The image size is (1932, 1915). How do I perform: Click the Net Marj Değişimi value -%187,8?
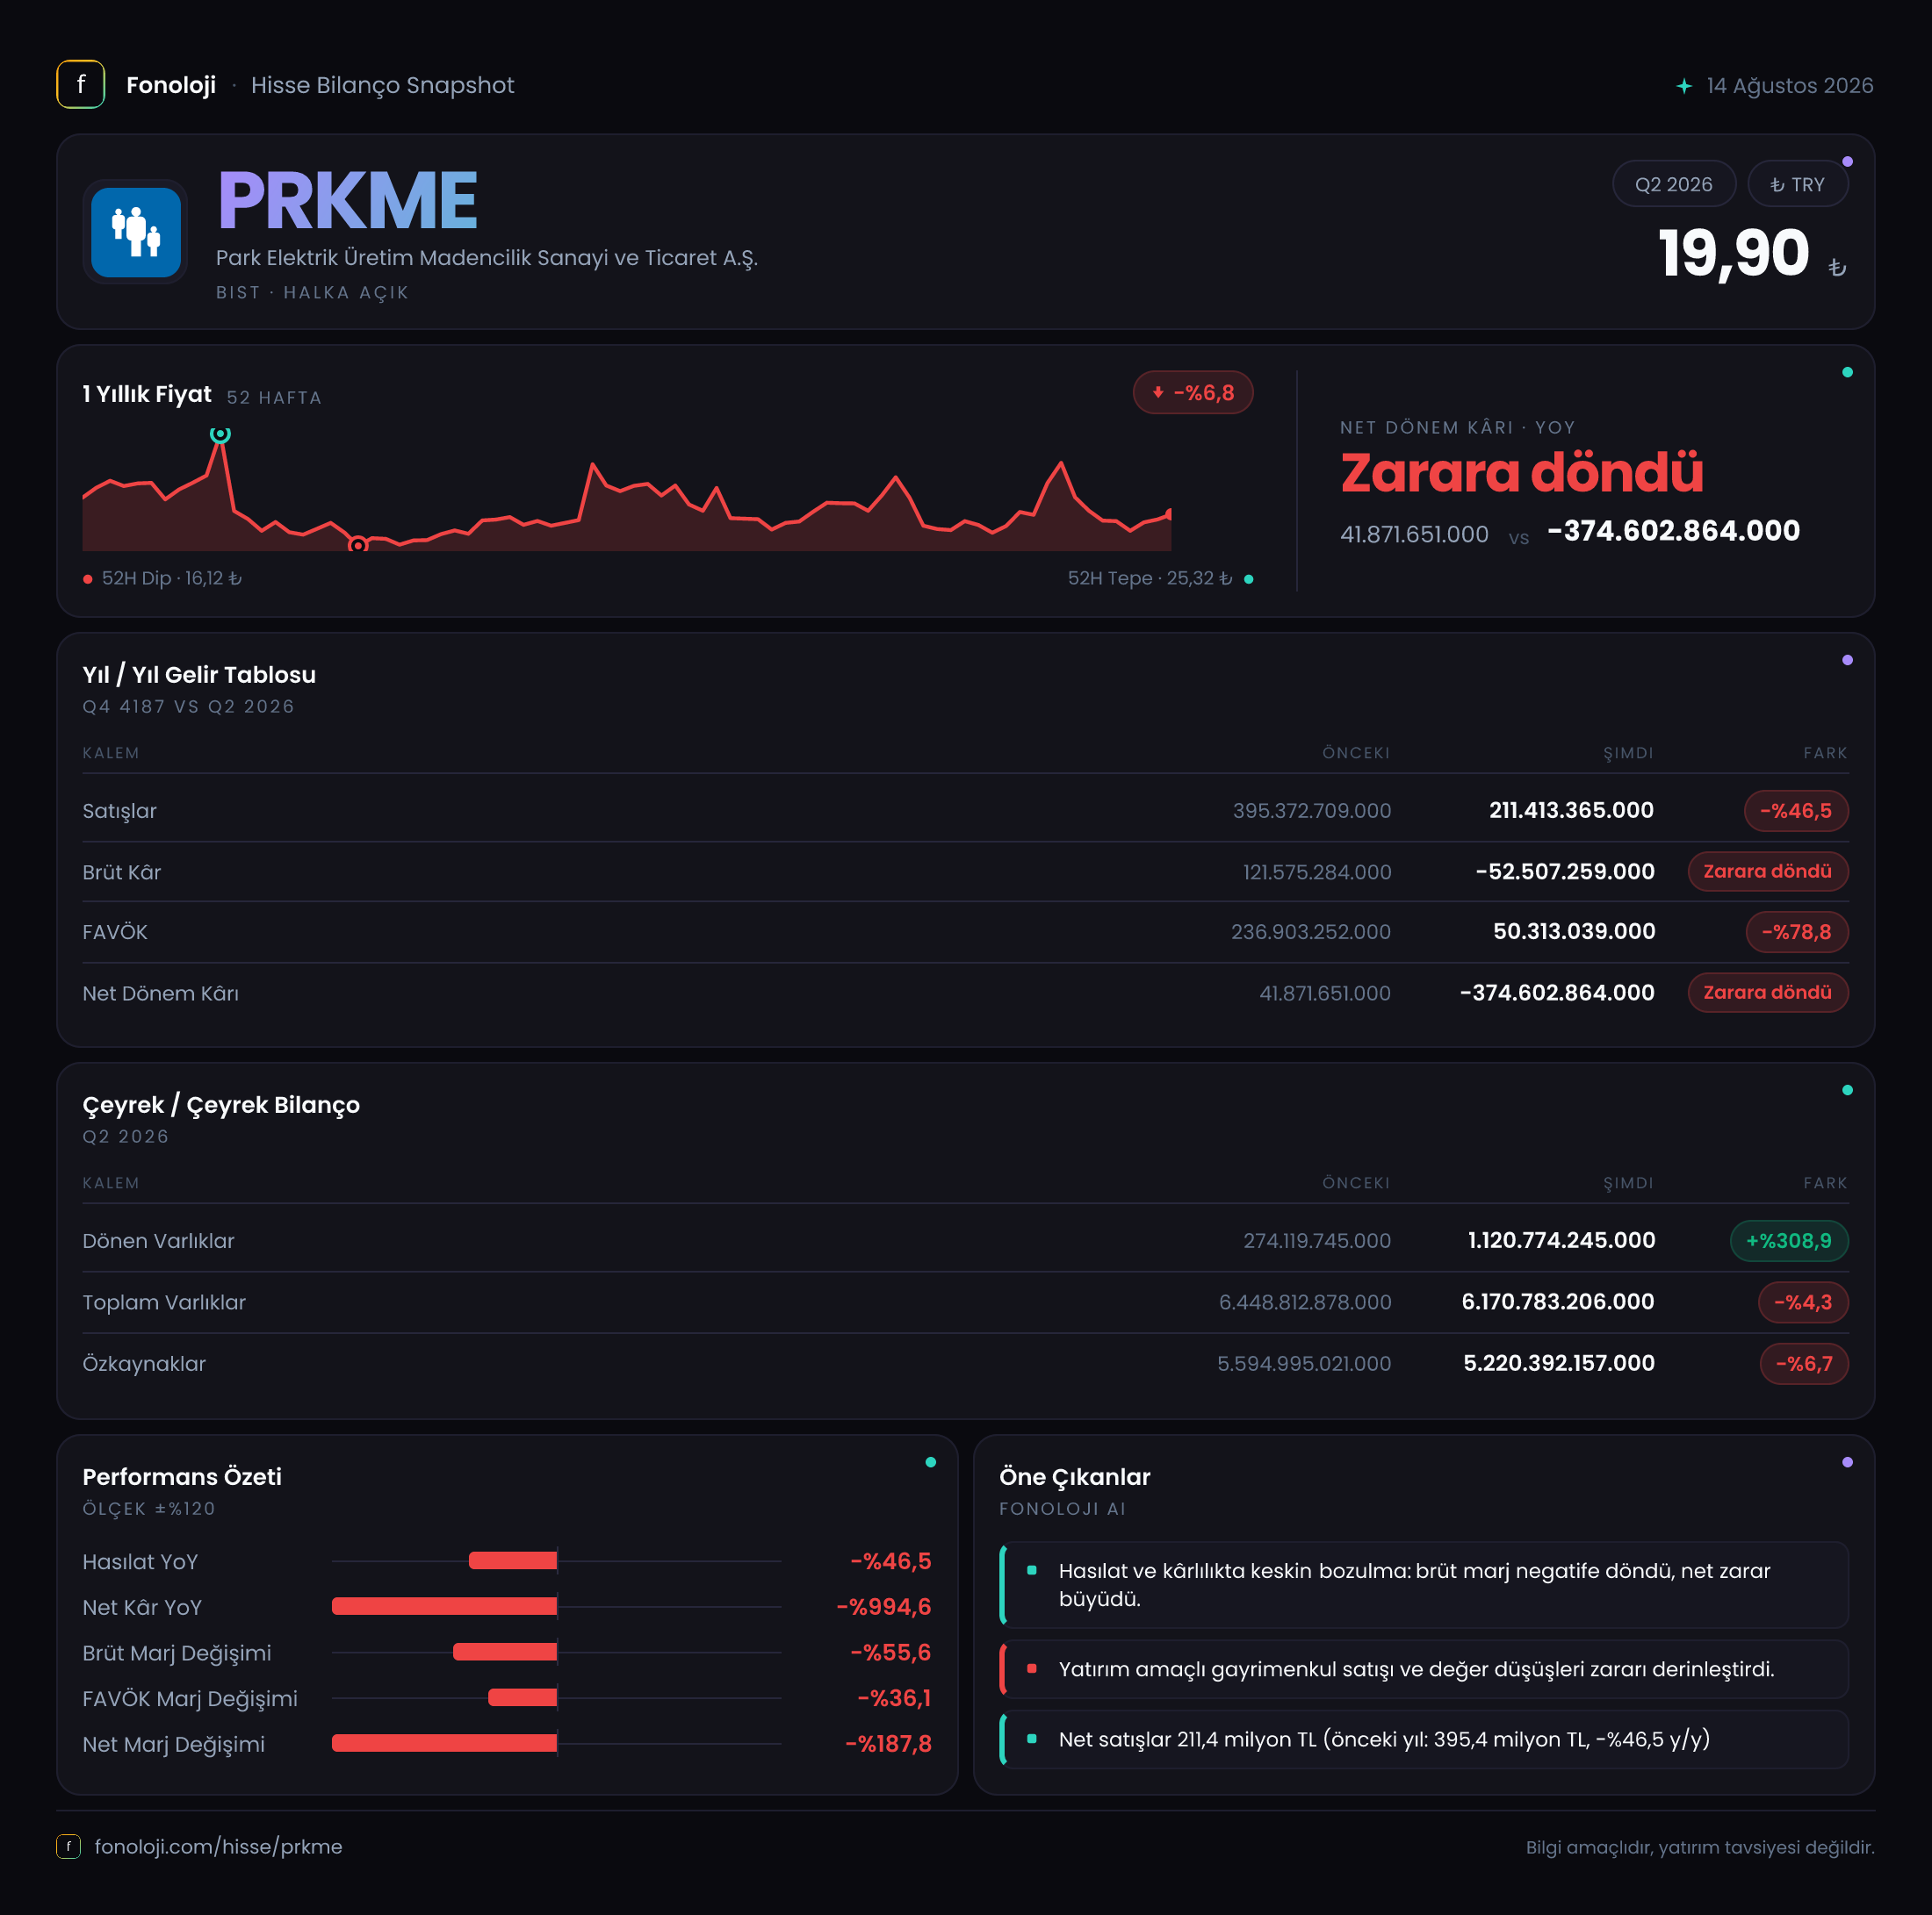pyautogui.click(x=888, y=1743)
